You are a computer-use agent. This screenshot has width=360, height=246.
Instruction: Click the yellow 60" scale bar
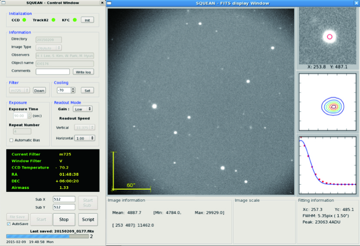(x=131, y=189)
